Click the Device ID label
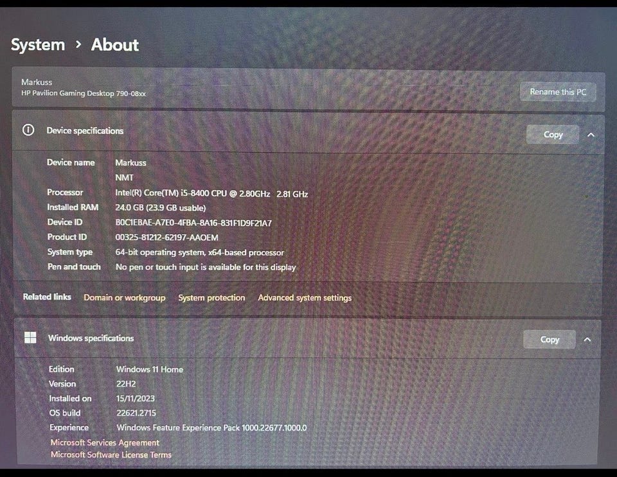Screen dimensions: 617x477 [65, 222]
